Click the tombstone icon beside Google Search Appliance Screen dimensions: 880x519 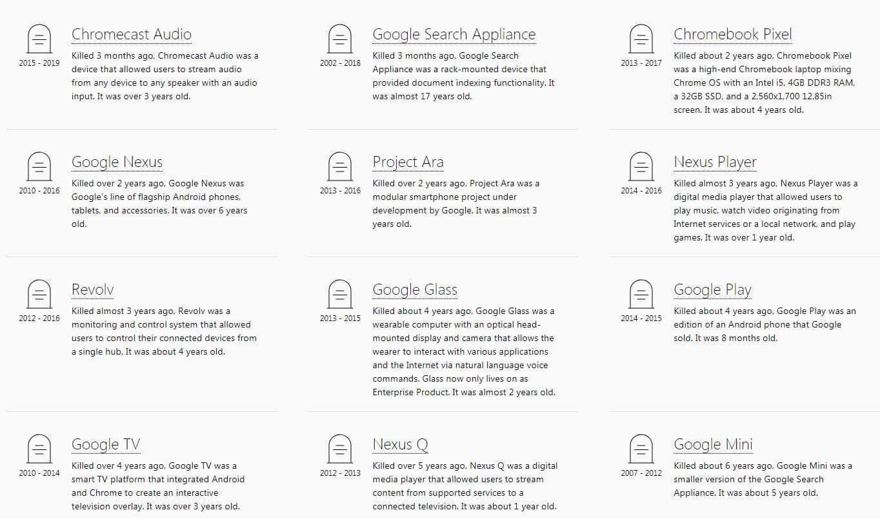340,39
